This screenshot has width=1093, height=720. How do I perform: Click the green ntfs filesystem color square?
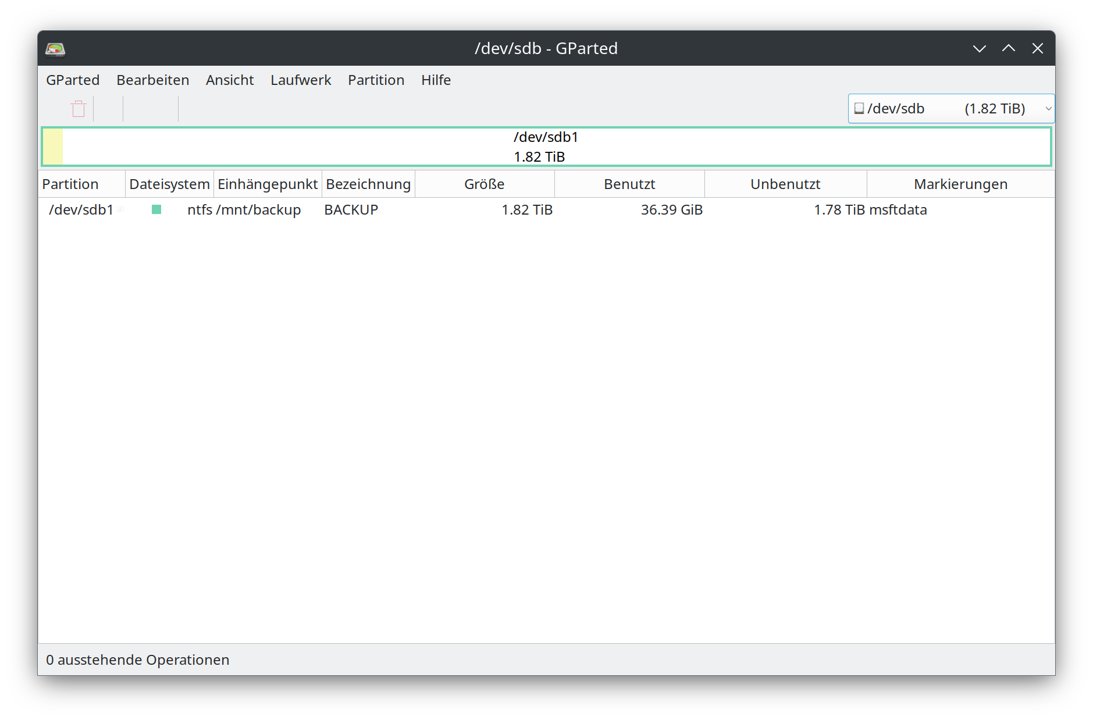(x=156, y=209)
